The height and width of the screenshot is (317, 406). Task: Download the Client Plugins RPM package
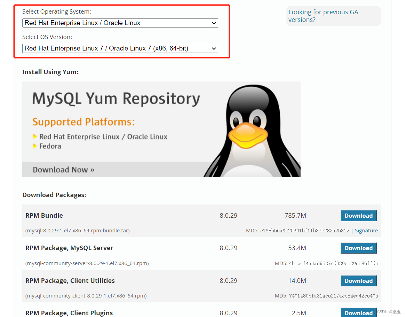coord(359,312)
